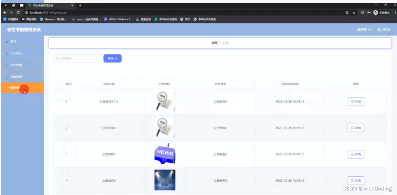Open the Layui bookmark
Image resolution: width=397 pixels, height=195 pixels.
tap(86, 19)
